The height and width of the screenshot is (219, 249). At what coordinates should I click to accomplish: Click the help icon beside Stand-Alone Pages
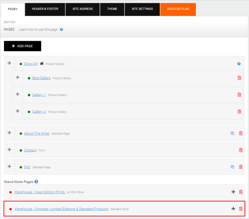tap(36, 182)
